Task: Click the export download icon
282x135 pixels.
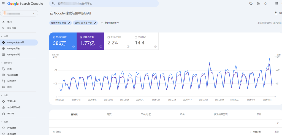Action: point(276,13)
